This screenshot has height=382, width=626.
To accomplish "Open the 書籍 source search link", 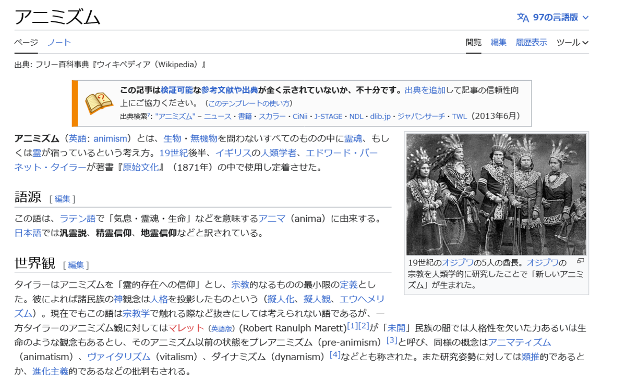I will (245, 117).
